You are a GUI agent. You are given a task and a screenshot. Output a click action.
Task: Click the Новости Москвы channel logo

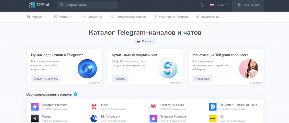pos(153,107)
